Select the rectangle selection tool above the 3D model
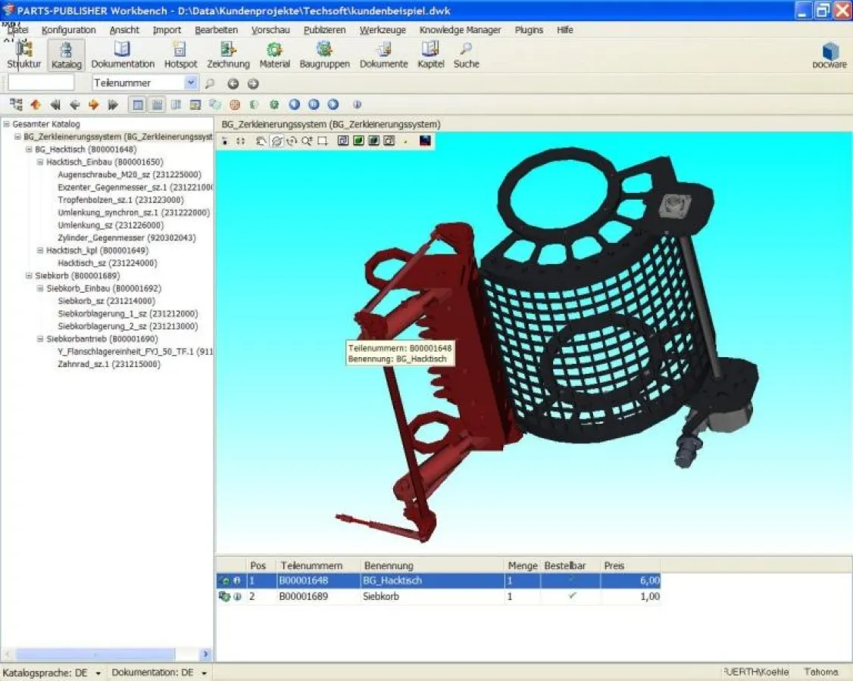This screenshot has height=681, width=853. 321,141
